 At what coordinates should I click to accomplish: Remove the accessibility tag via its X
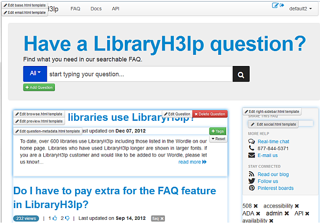297,206
